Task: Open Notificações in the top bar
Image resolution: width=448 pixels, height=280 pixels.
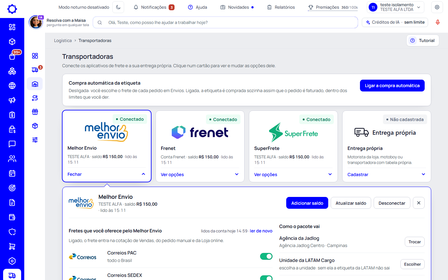Action: click(x=154, y=7)
